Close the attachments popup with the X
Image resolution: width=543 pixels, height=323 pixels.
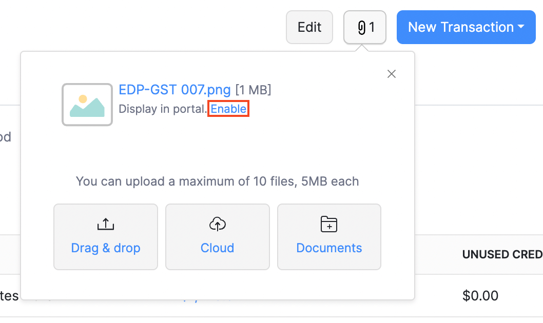tap(392, 74)
